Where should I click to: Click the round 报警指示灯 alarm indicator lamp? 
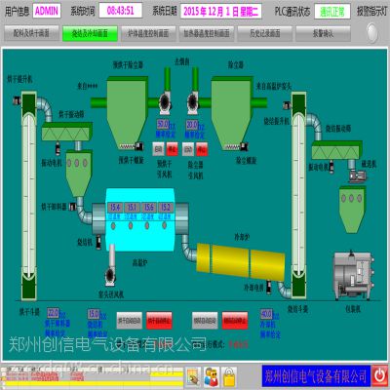tap(372, 32)
